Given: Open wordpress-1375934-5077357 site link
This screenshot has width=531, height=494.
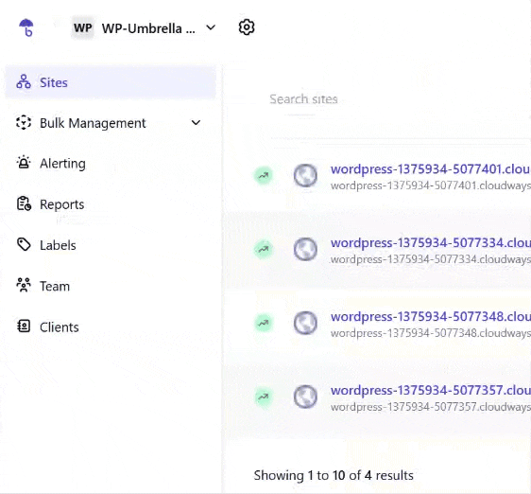Looking at the screenshot, I should pyautogui.click(x=431, y=390).
